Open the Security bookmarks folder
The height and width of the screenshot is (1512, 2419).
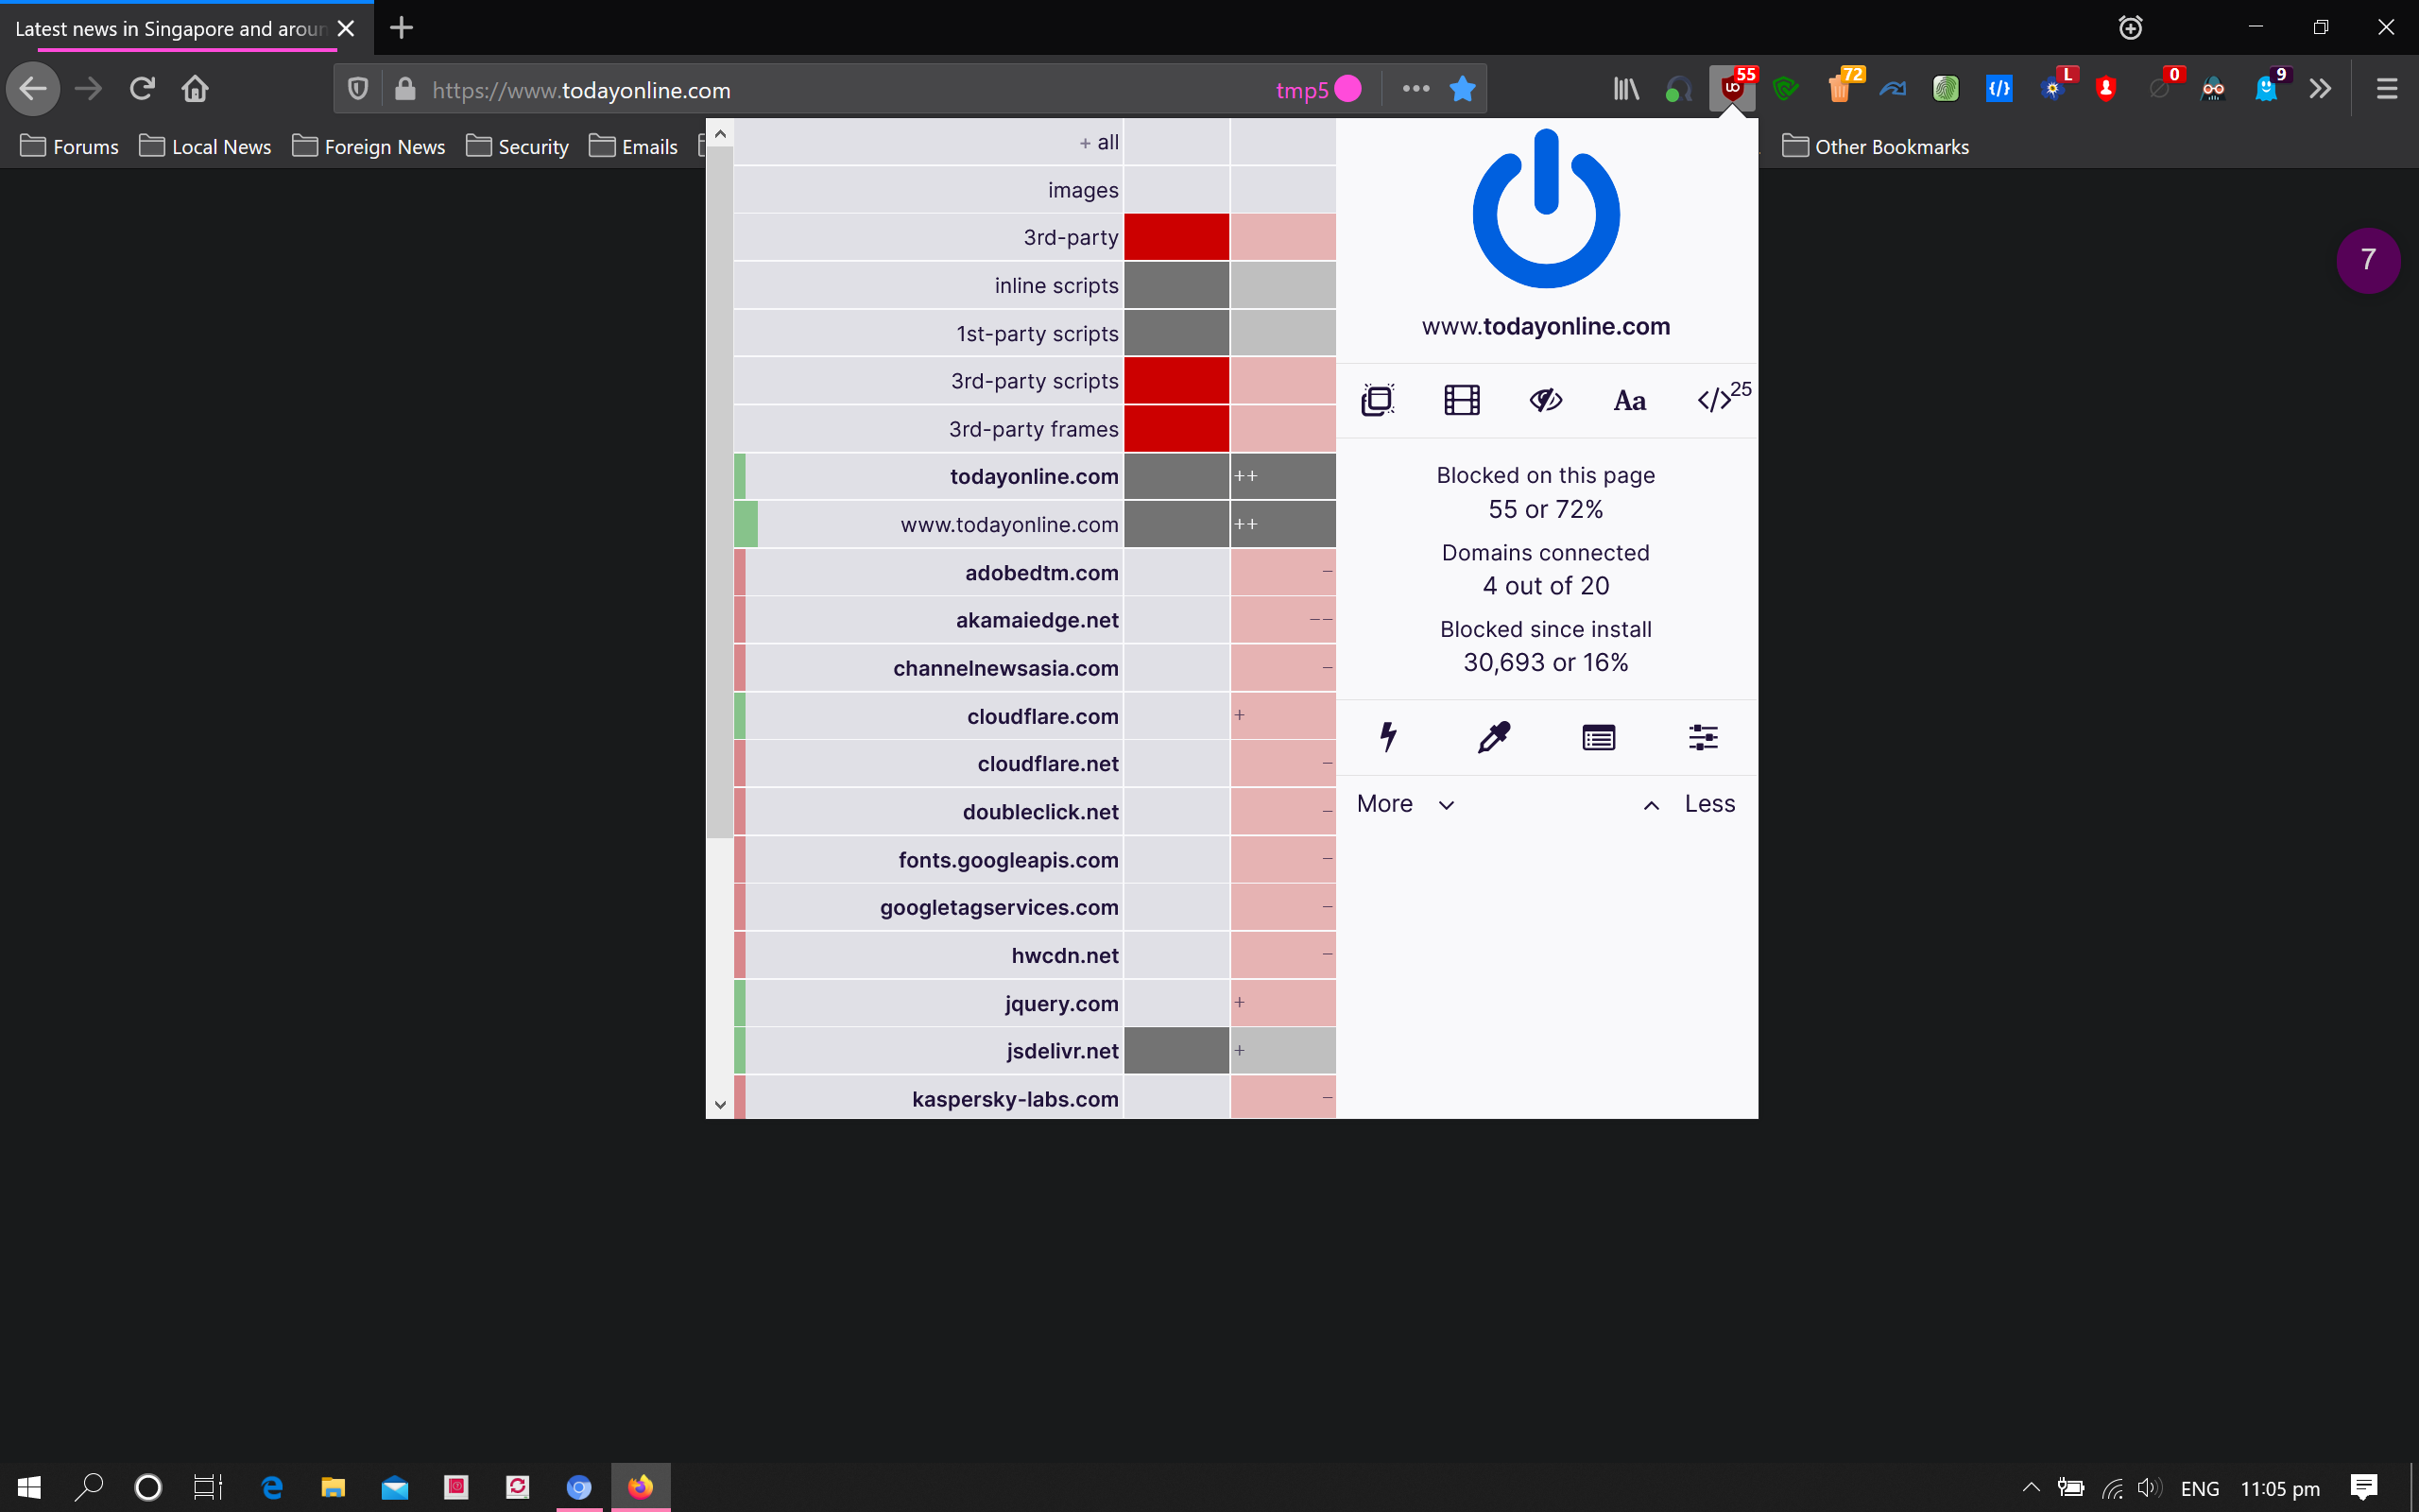pyautogui.click(x=518, y=147)
